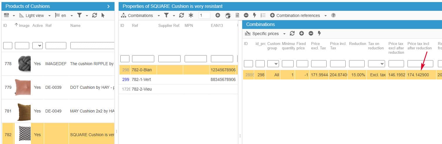Click the asterisk icon in Properties toolbar
This screenshot has width=442, height=144.
click(191, 15)
